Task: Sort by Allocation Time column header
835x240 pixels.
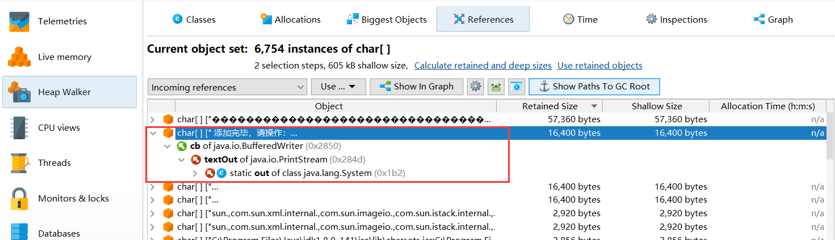Action: pos(767,106)
